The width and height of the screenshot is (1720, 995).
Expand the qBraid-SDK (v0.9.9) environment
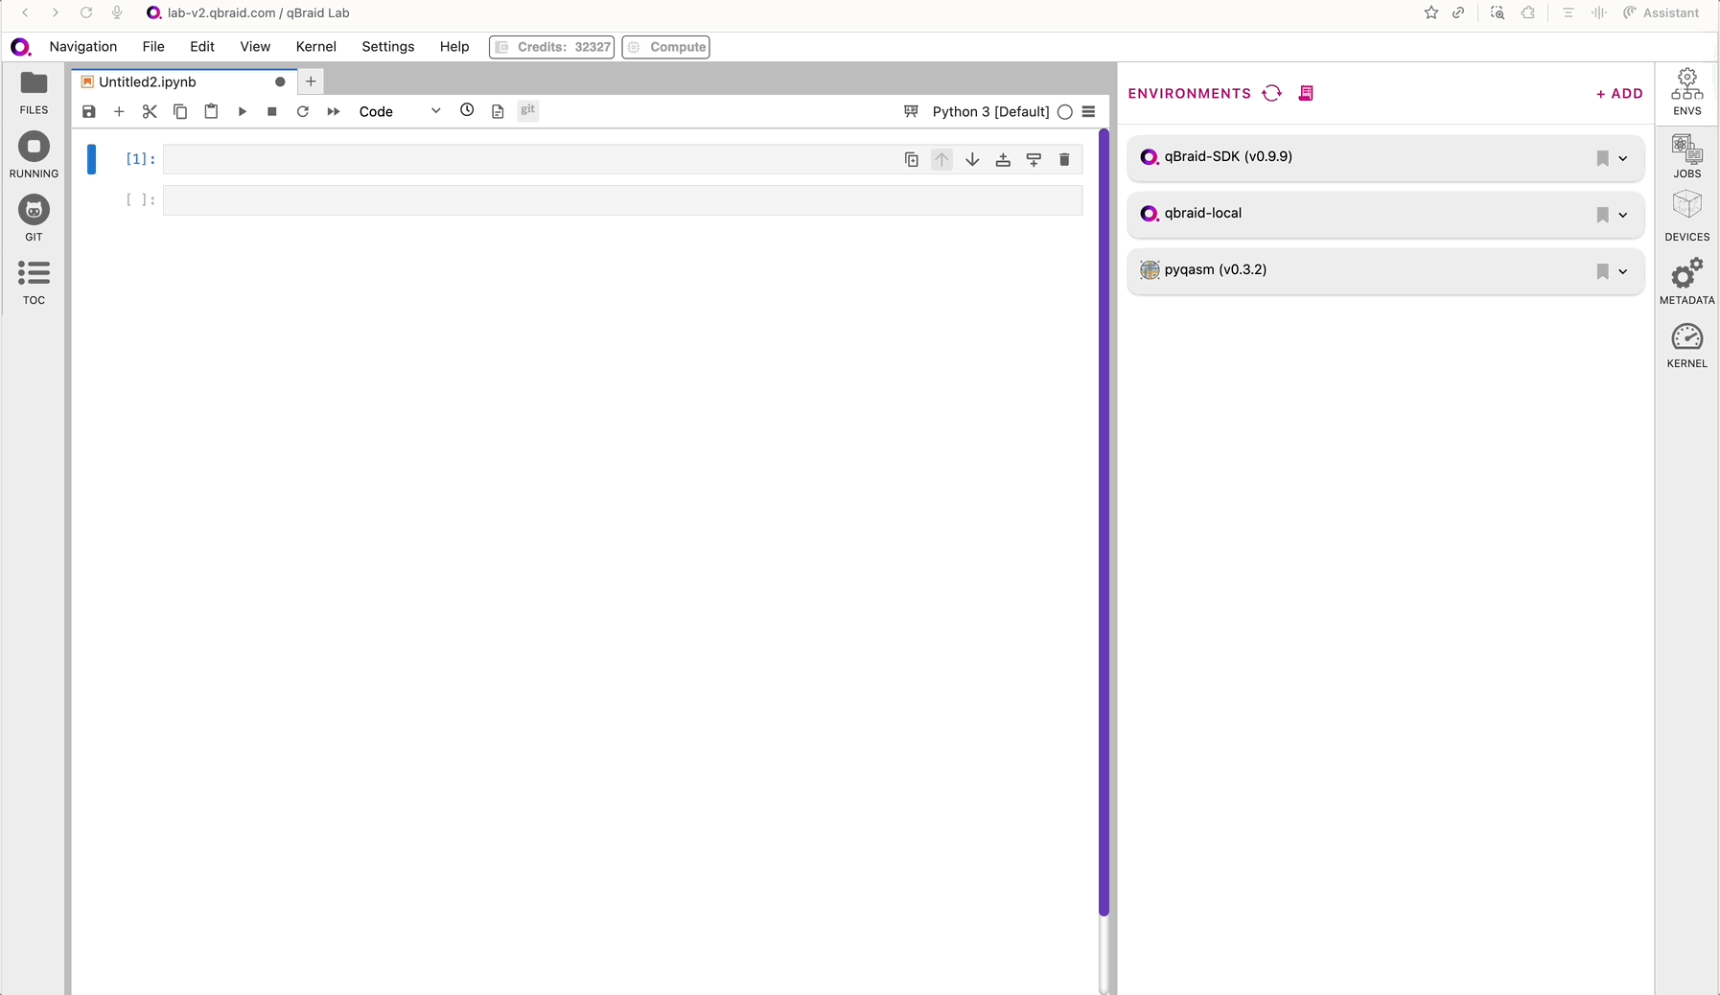tap(1623, 158)
